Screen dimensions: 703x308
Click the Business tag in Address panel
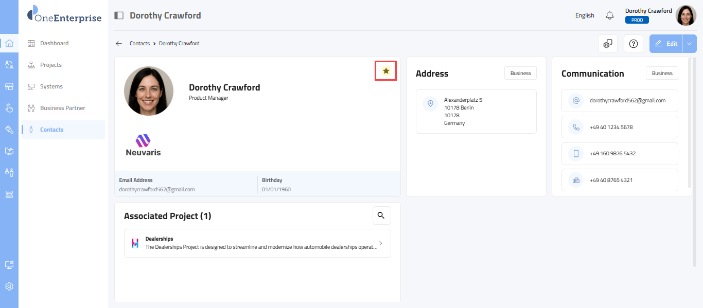[x=520, y=74]
